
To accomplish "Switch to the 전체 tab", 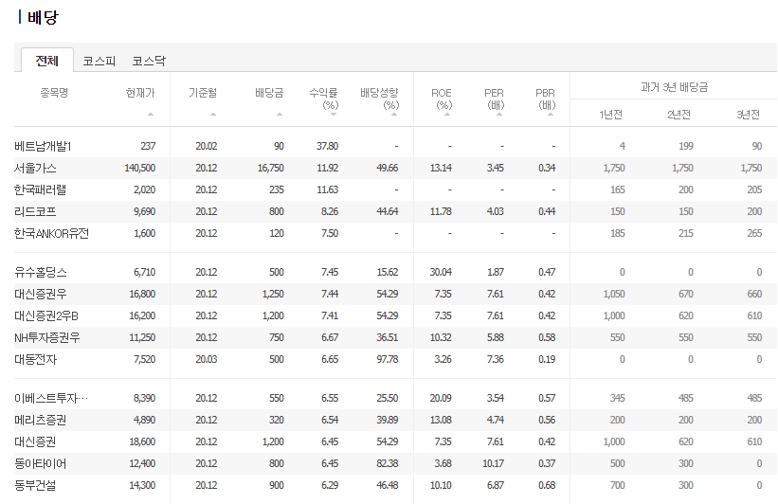I will [47, 61].
